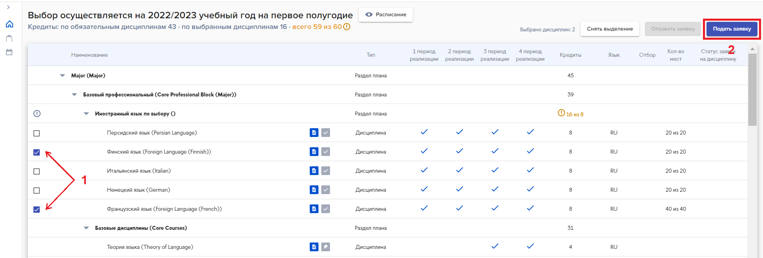Open the Расписание schedule view
The image size is (763, 258).
pyautogui.click(x=385, y=15)
